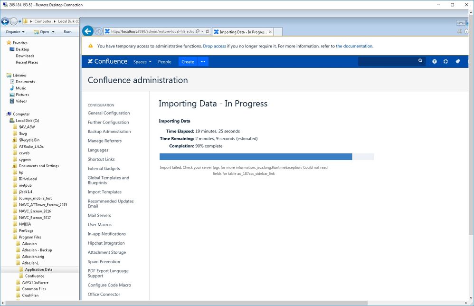Go to Spam Prevention

104,261
